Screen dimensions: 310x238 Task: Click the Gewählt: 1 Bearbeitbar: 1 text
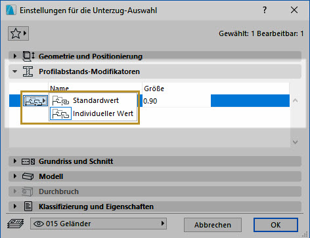[x=261, y=33]
